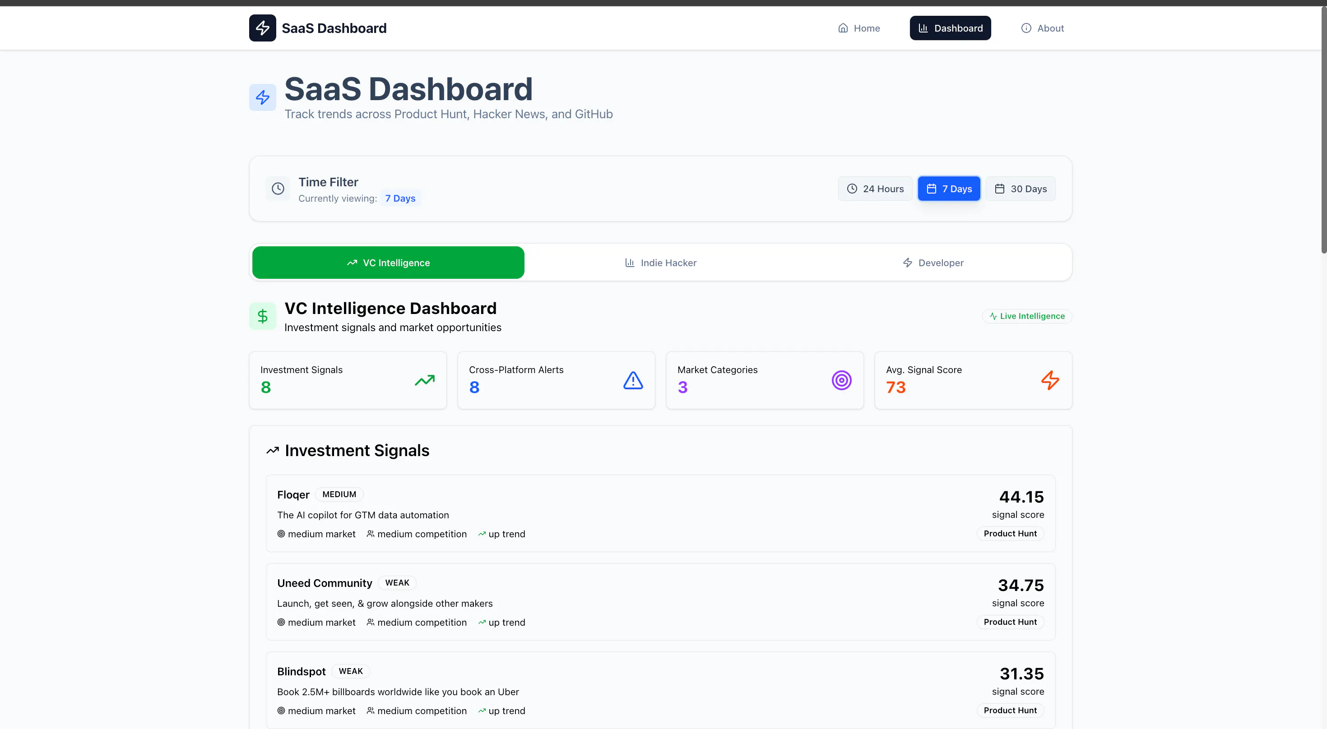Go to the About page
Screen dimensions: 1327x729
(x=1042, y=28)
